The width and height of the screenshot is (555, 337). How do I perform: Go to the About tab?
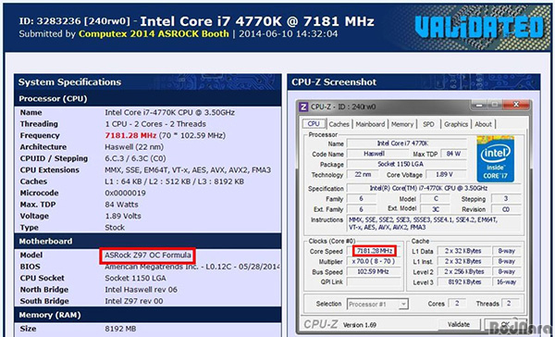483,124
